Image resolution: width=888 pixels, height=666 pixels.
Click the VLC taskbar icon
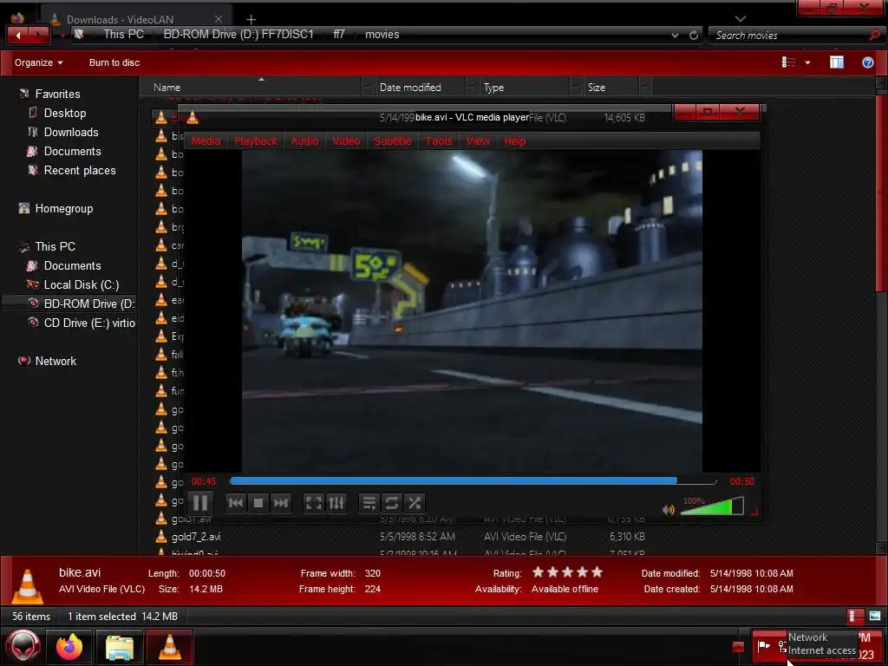(169, 646)
